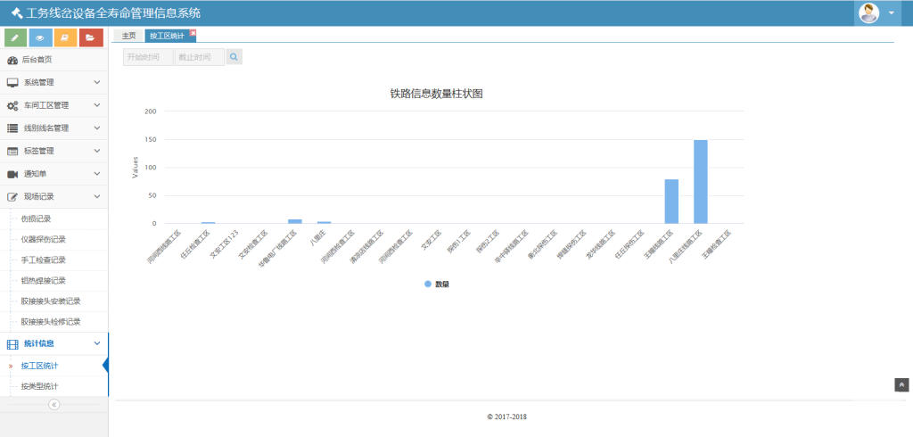
Task: Click the green pencil shortcut button
Action: pyautogui.click(x=16, y=37)
